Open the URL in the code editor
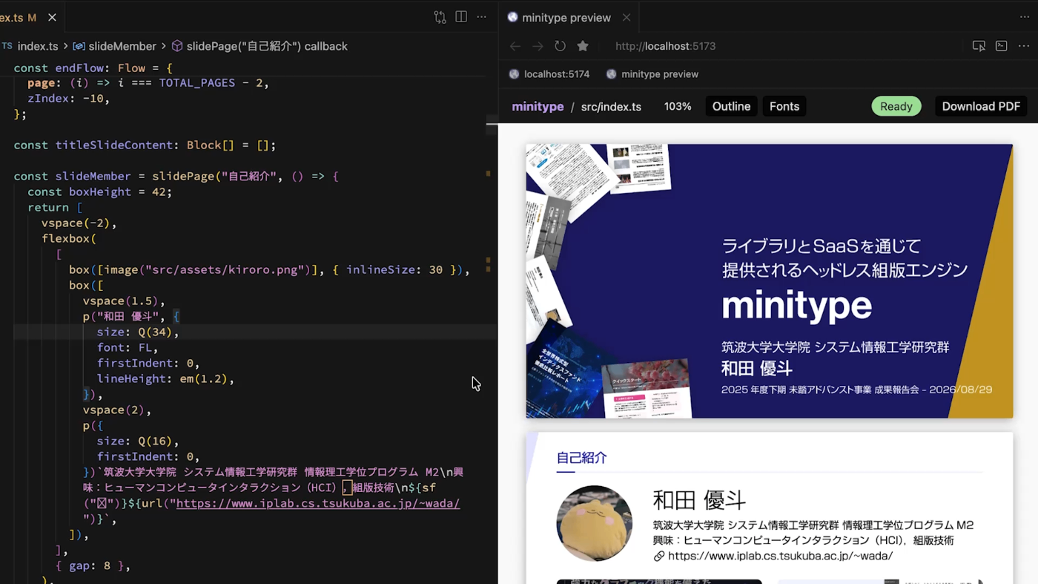 [318, 503]
